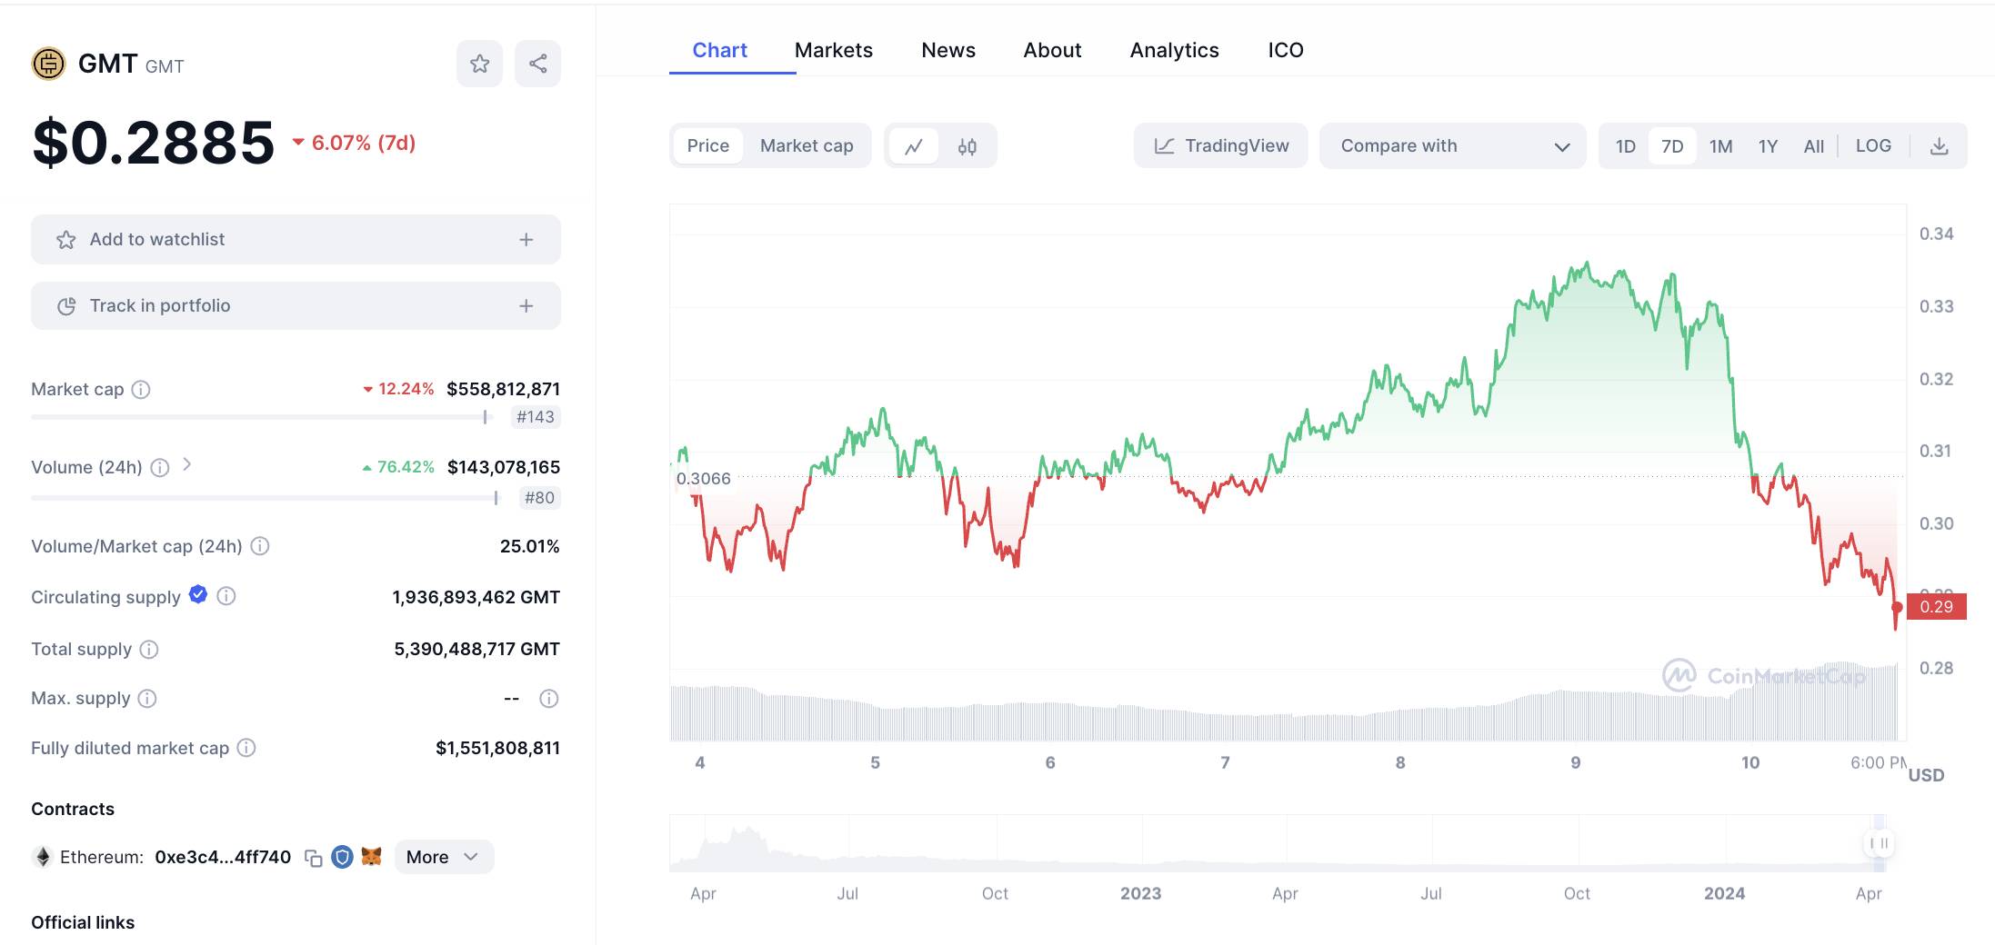Click the Volume rank progress bar
1995x945 pixels.
[x=266, y=498]
